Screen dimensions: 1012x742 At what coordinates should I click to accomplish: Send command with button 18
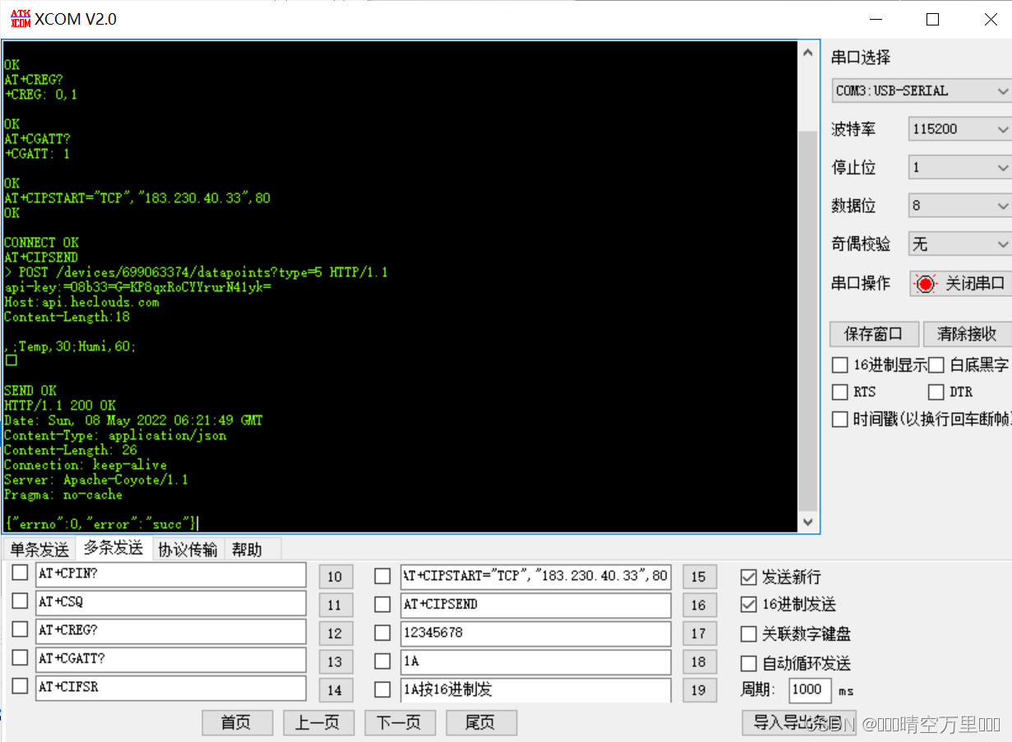(700, 662)
